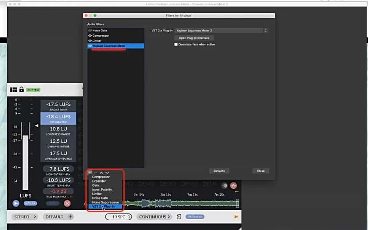Click the Defaults button
This screenshot has width=368, height=230.
(x=219, y=171)
